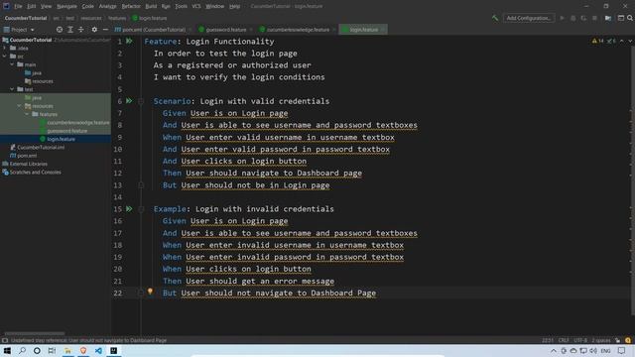Click the orange notifications badge in status bar
Screen dimensions: 635x357
(x=628, y=340)
